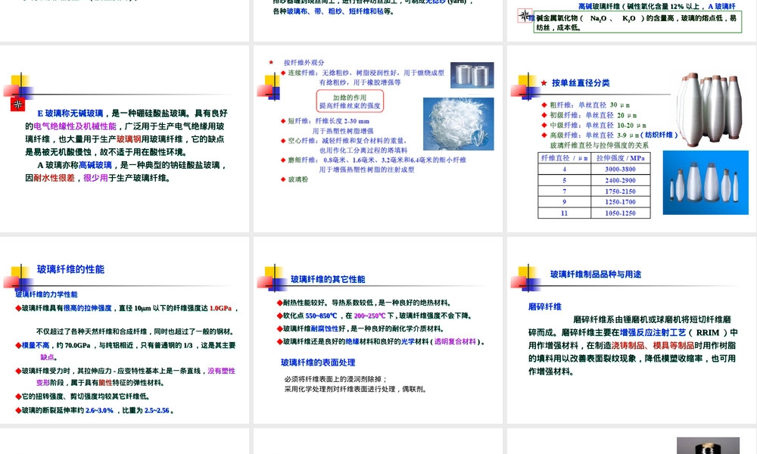Click the 玻璃纤维的表面处理 subheading
This screenshot has height=454, width=757.
(x=318, y=362)
